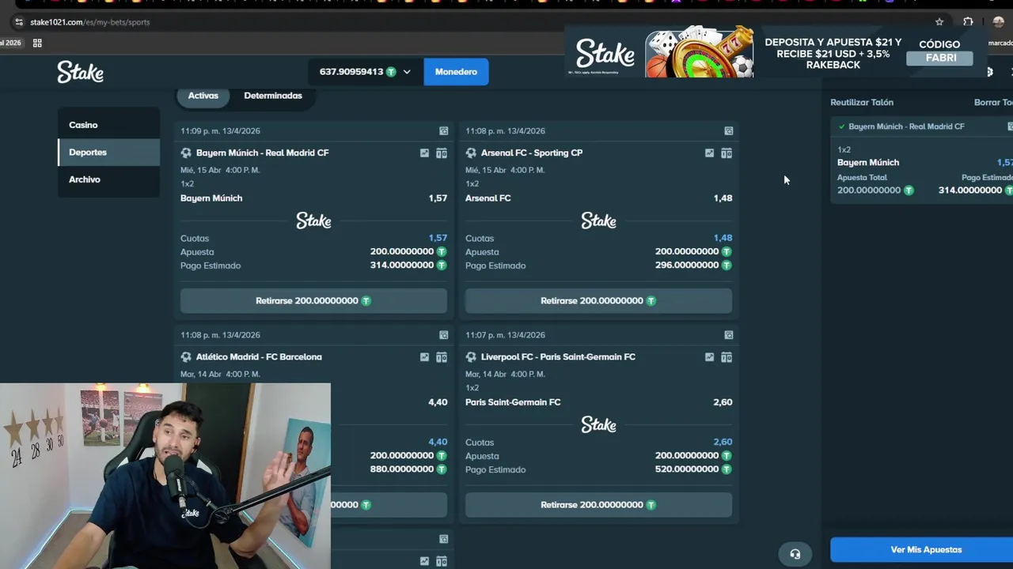
Task: Select Casino in the sidebar menu
Action: (x=108, y=125)
